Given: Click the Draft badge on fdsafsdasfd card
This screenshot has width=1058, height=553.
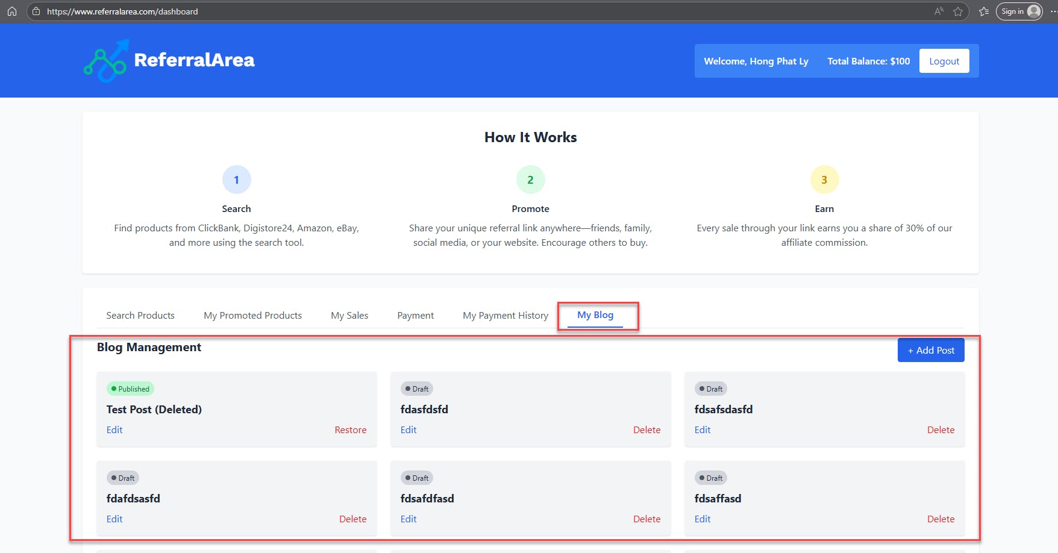Looking at the screenshot, I should coord(711,389).
